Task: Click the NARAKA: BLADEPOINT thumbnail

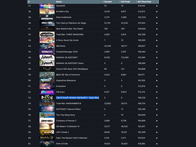Action: [x=47, y=57]
